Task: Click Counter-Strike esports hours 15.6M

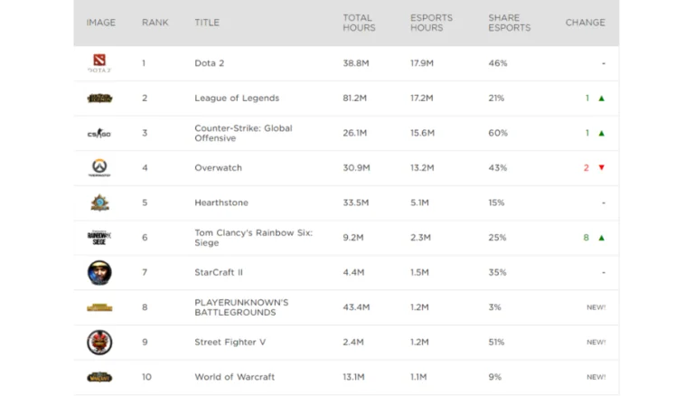Action: click(422, 133)
